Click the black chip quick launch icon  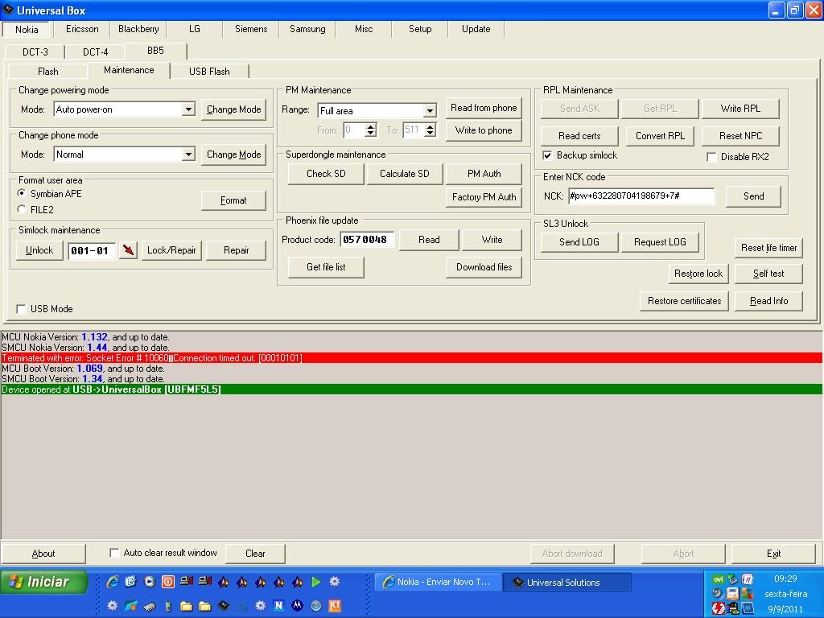224,605
